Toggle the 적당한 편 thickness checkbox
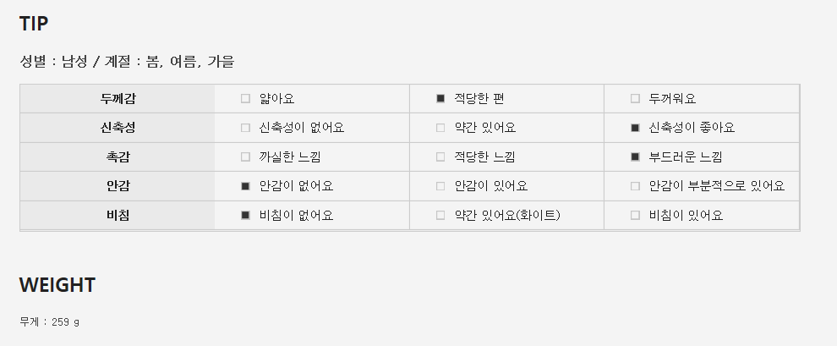 (x=440, y=99)
